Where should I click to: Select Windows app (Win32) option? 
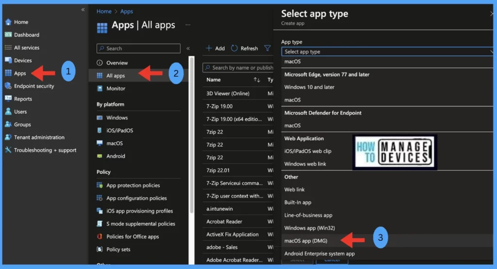point(310,228)
